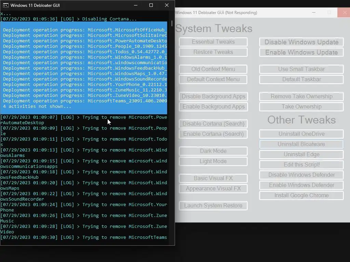Viewport: 350px width, 262px height.
Task: Apply Basic Visual FX
Action: [x=213, y=178]
